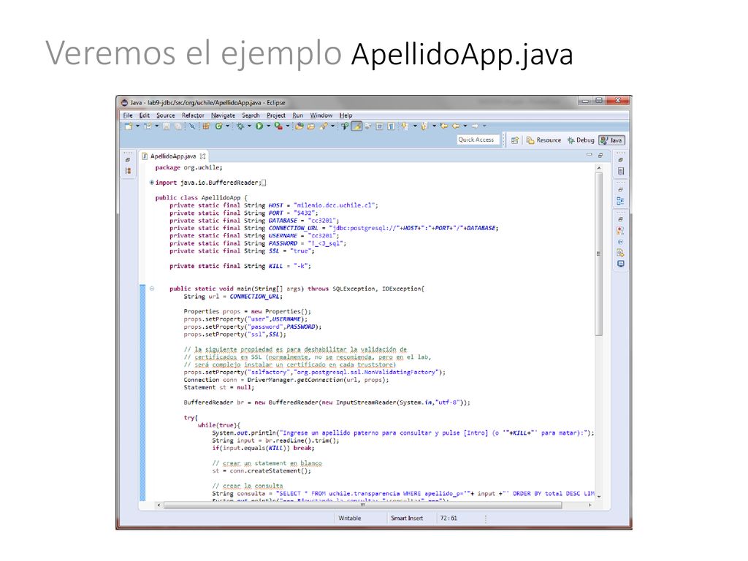This screenshot has width=748, height=561.
Task: Open the Declaration view icon in right trim
Action: [620, 253]
